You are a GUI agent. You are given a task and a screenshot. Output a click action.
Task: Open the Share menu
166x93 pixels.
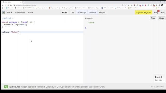tap(30, 12)
